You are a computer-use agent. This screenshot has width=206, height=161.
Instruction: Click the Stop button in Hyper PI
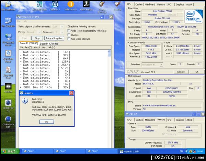click(37, 38)
